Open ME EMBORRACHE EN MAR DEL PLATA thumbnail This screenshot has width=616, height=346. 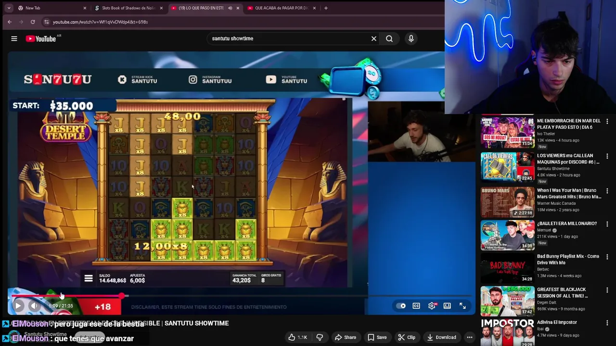point(507,132)
